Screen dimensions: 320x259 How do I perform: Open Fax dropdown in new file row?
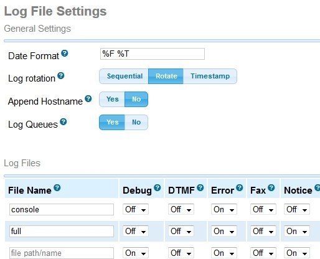[263, 253]
